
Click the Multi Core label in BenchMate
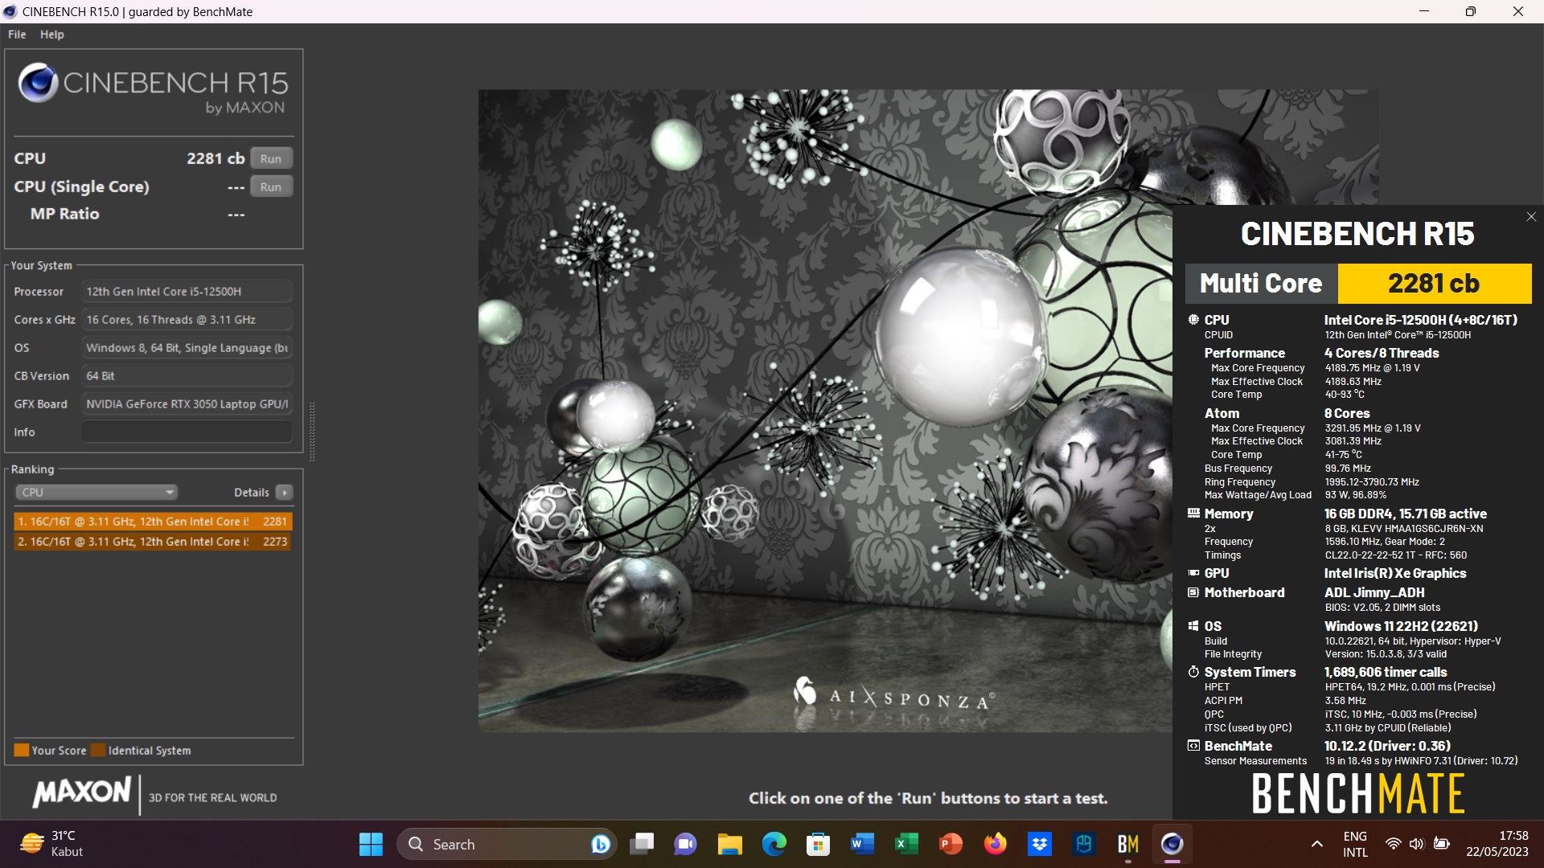1261,283
